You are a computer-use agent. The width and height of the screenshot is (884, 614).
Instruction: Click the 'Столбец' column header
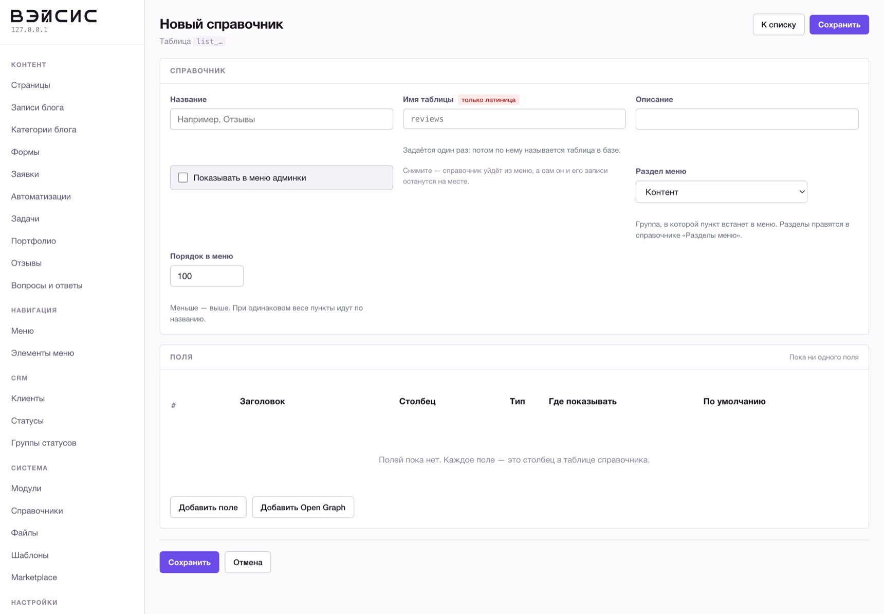click(417, 401)
